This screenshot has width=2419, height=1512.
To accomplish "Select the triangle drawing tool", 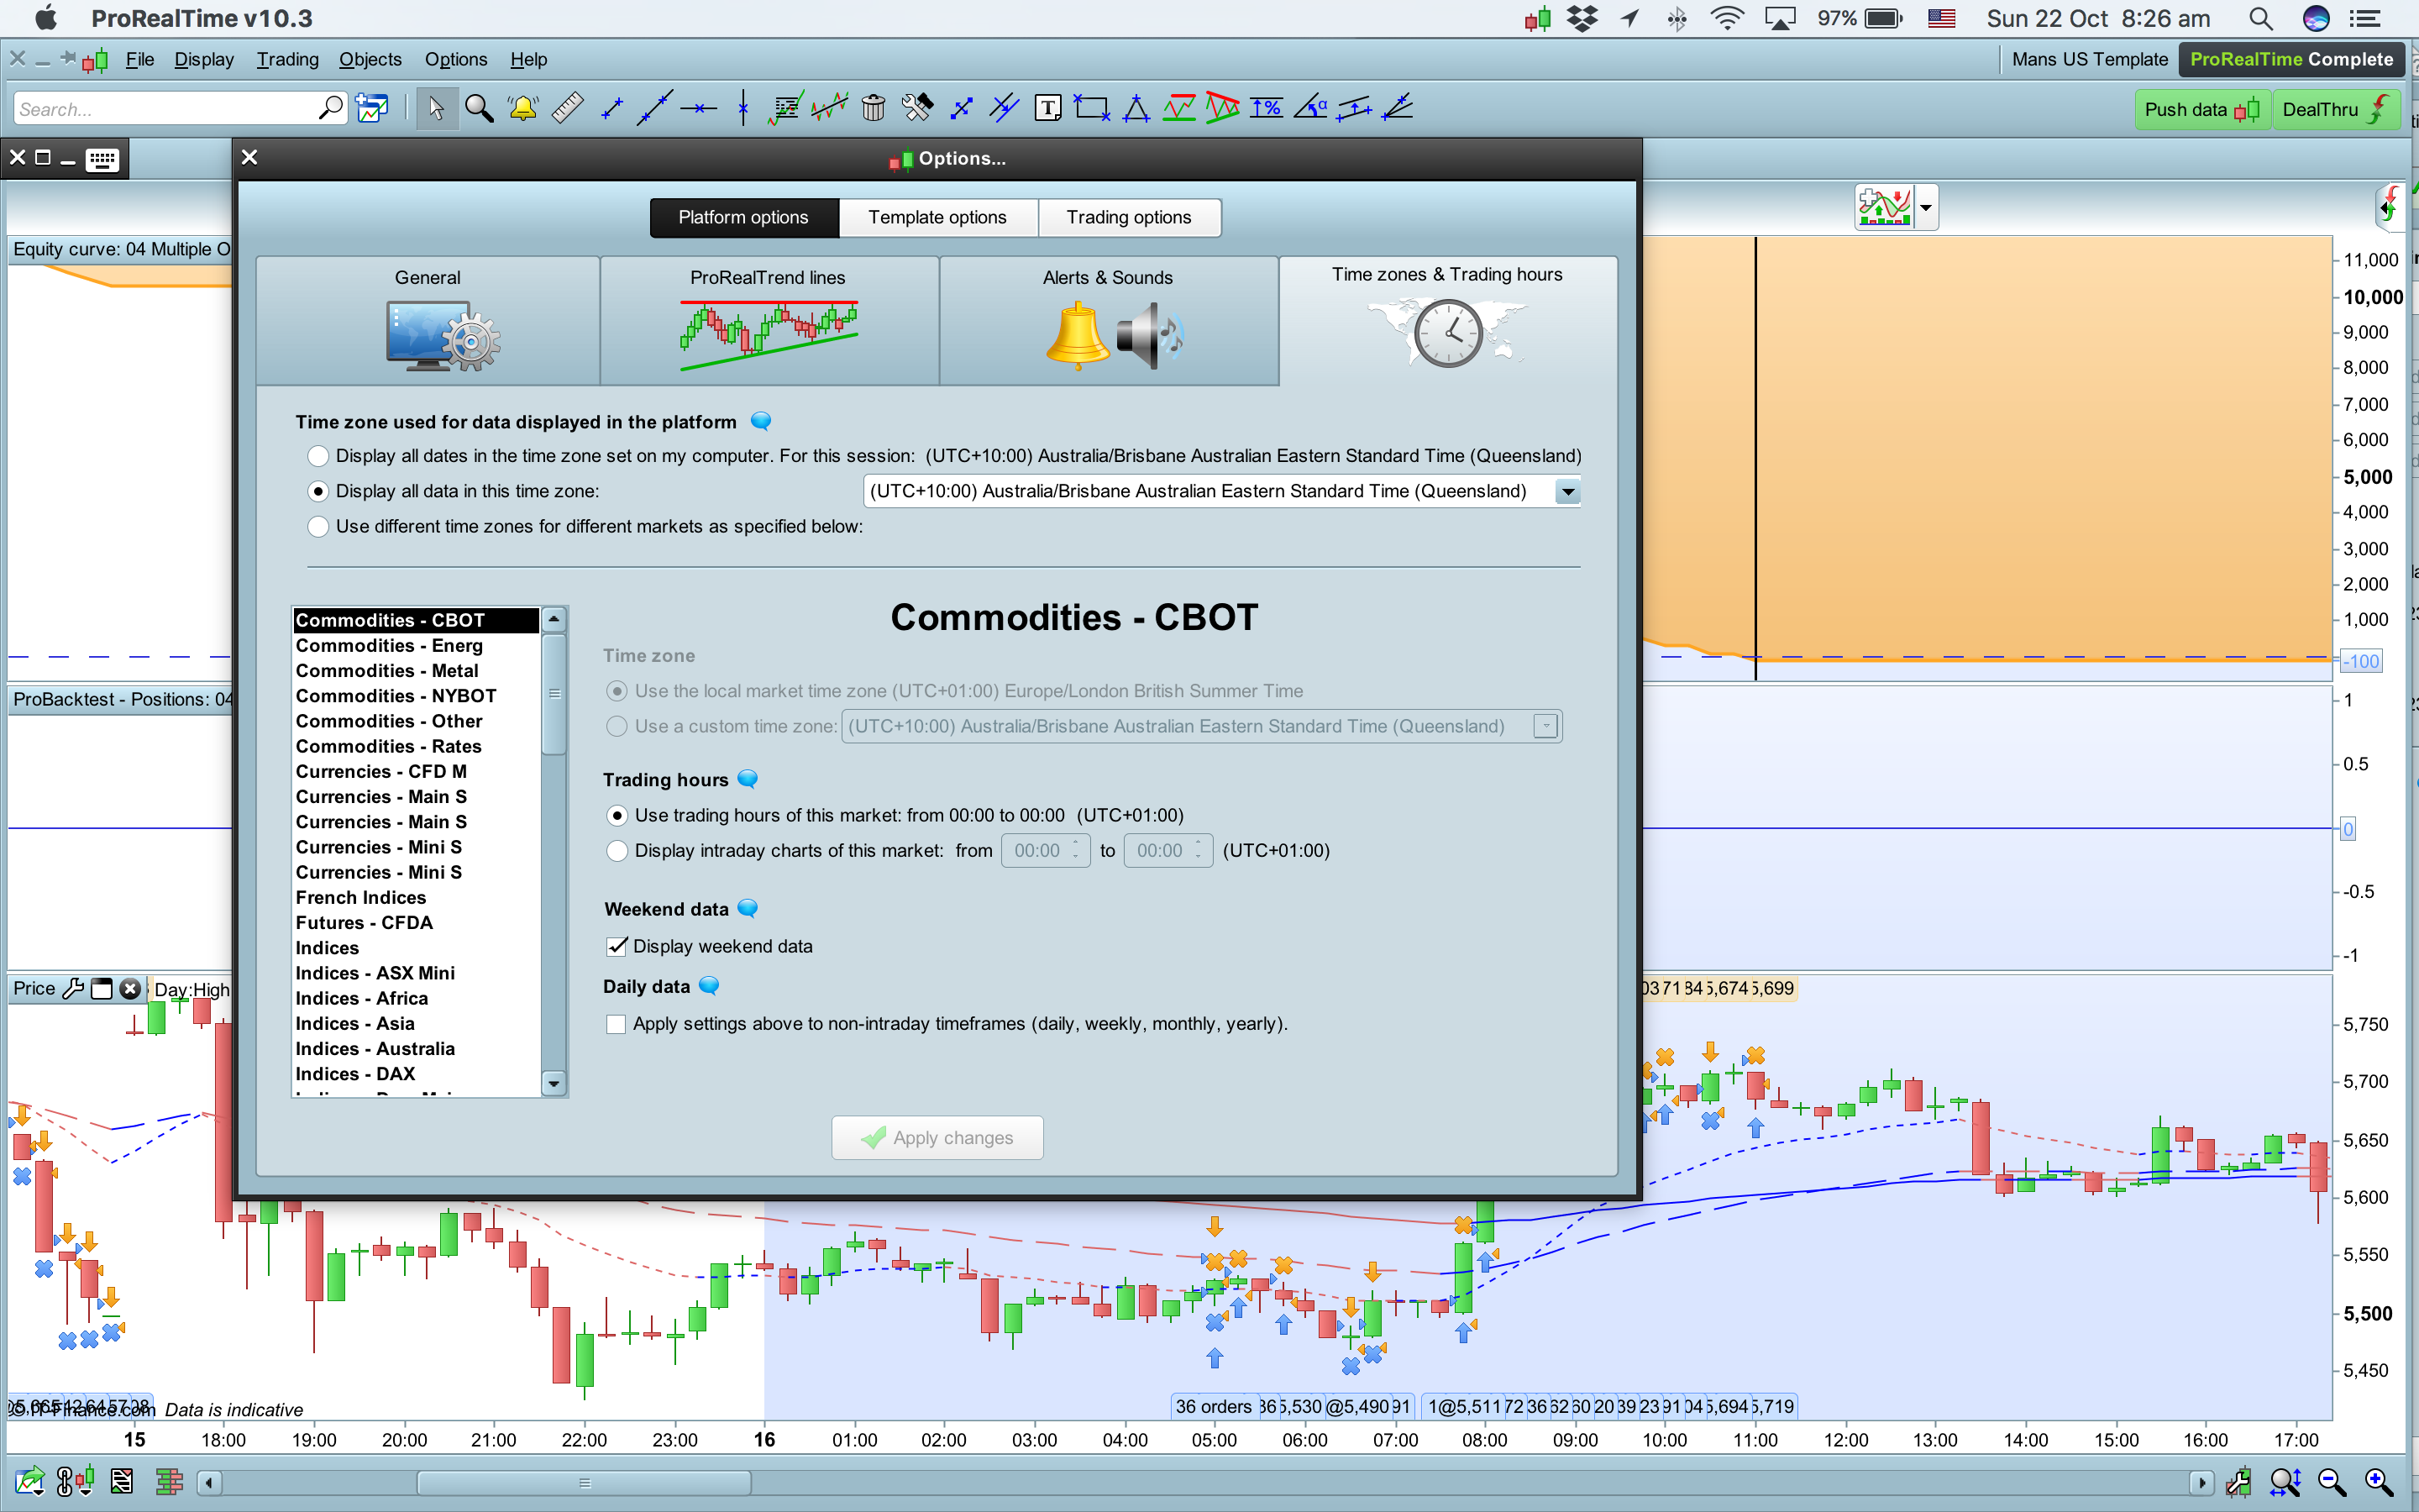I will point(1136,108).
